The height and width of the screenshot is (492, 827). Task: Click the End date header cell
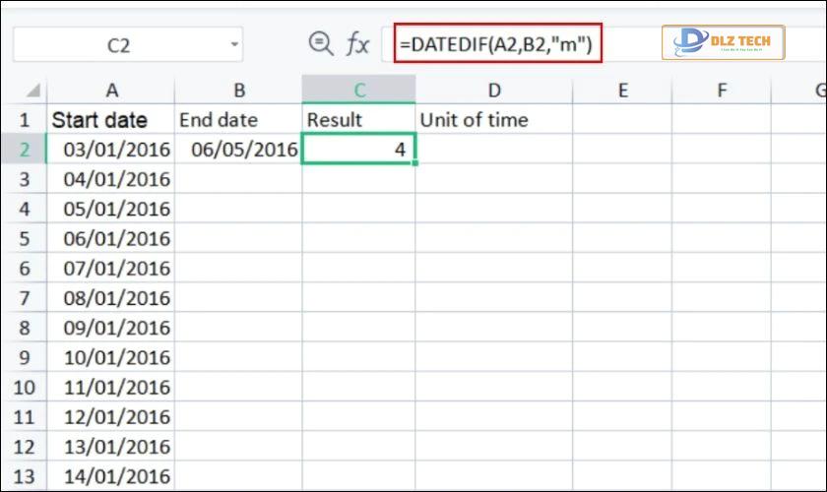point(238,120)
